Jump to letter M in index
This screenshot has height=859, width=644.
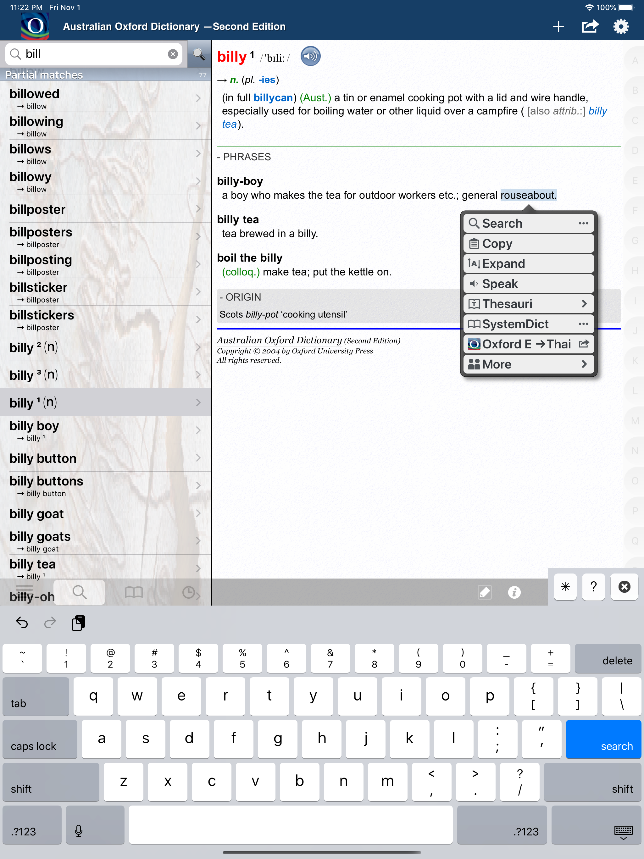point(635,421)
